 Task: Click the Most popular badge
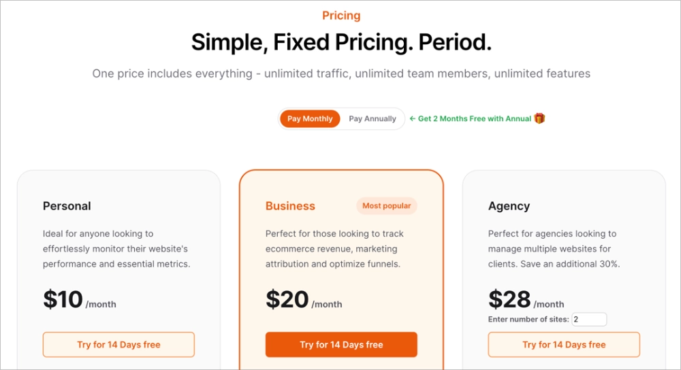click(386, 205)
